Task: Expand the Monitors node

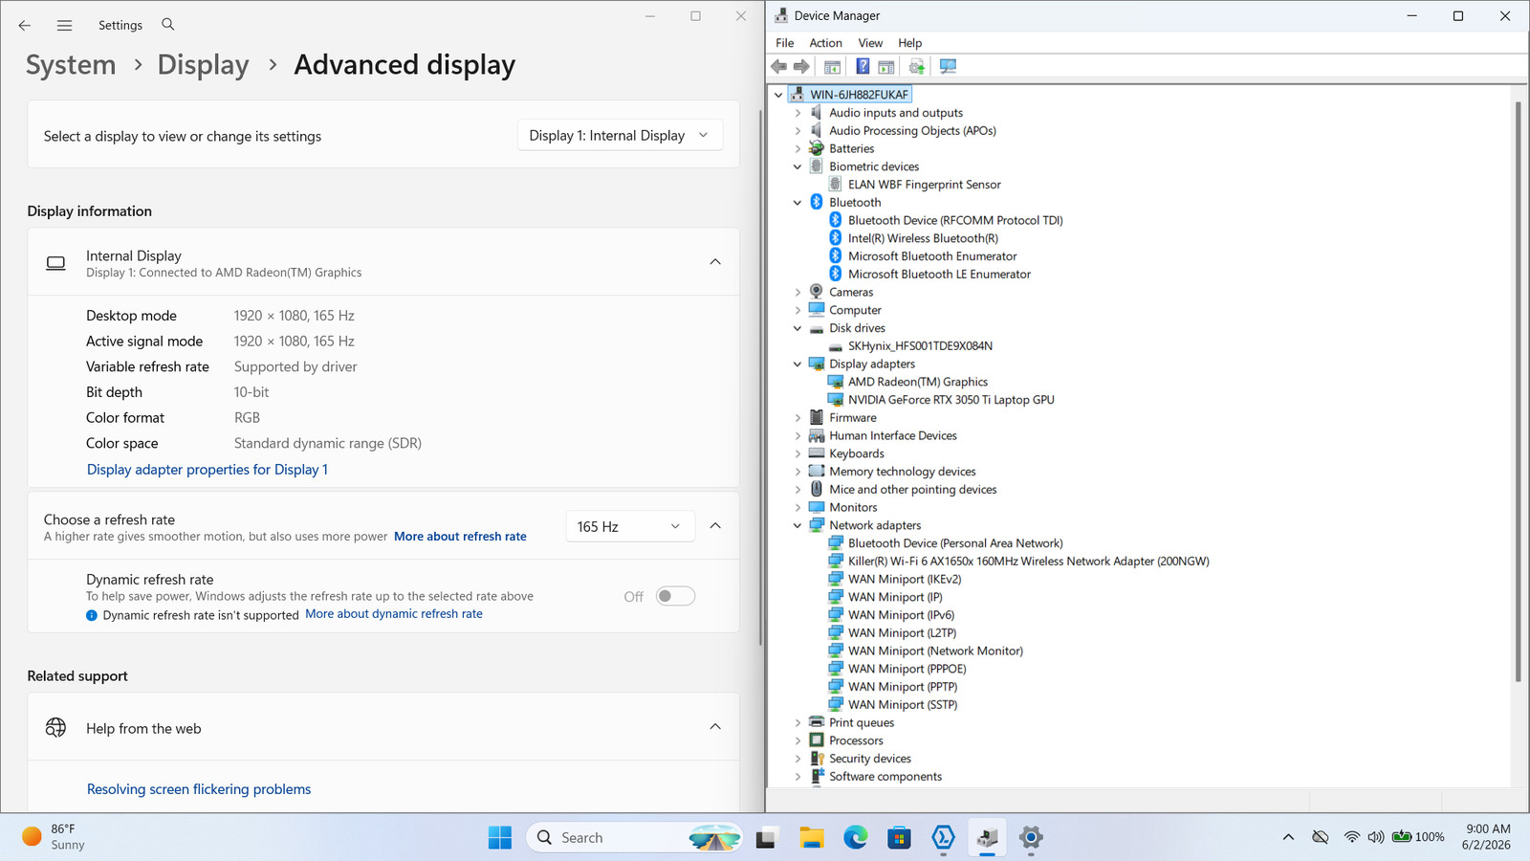Action: [798, 508]
